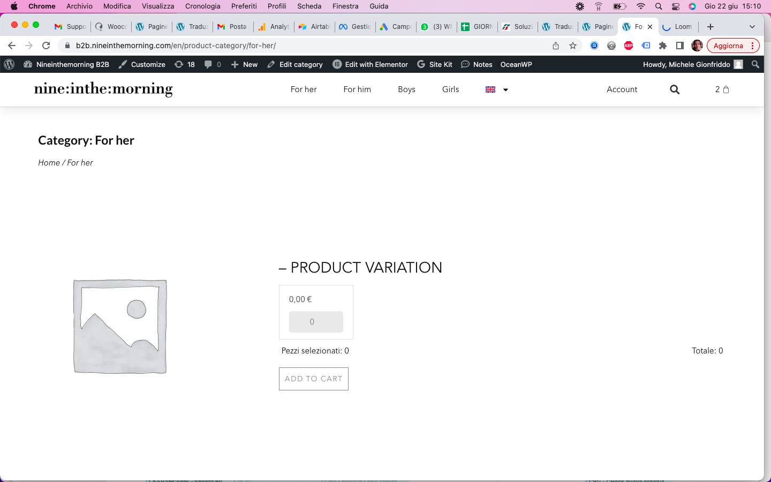The height and width of the screenshot is (482, 771).
Task: Open the Howdy, Michele Gionfriddo account menu
Action: pyautogui.click(x=693, y=64)
